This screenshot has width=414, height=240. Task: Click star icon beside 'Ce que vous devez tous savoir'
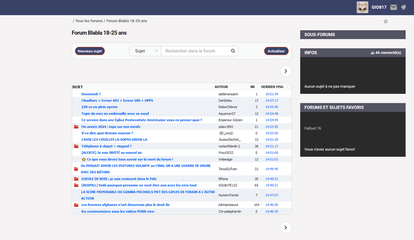point(84,159)
